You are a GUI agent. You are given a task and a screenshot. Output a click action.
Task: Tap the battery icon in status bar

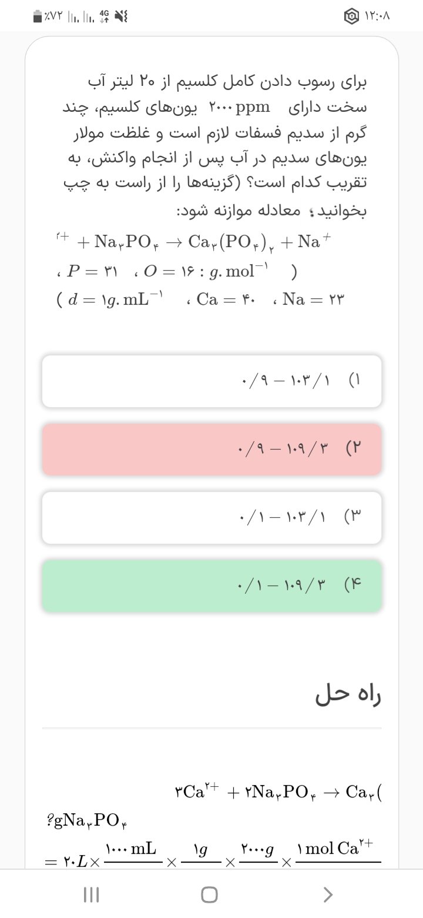(x=38, y=17)
